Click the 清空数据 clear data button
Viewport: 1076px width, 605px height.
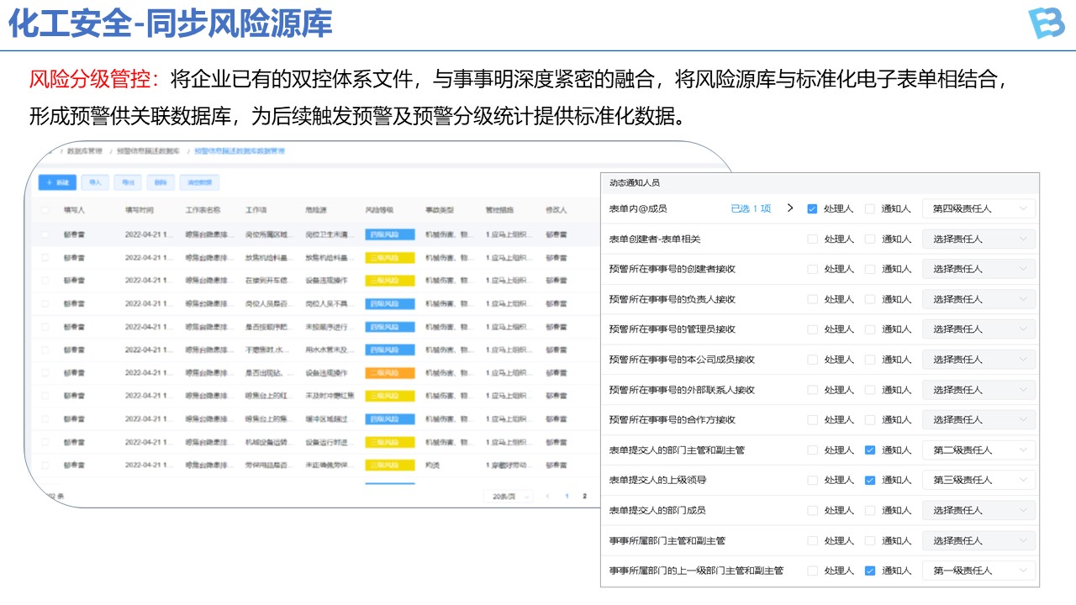(198, 182)
